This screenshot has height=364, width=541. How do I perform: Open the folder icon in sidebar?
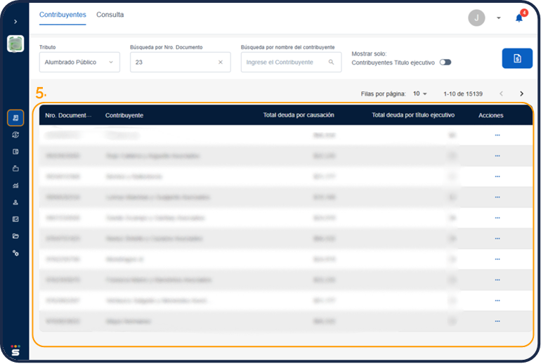pyautogui.click(x=15, y=236)
